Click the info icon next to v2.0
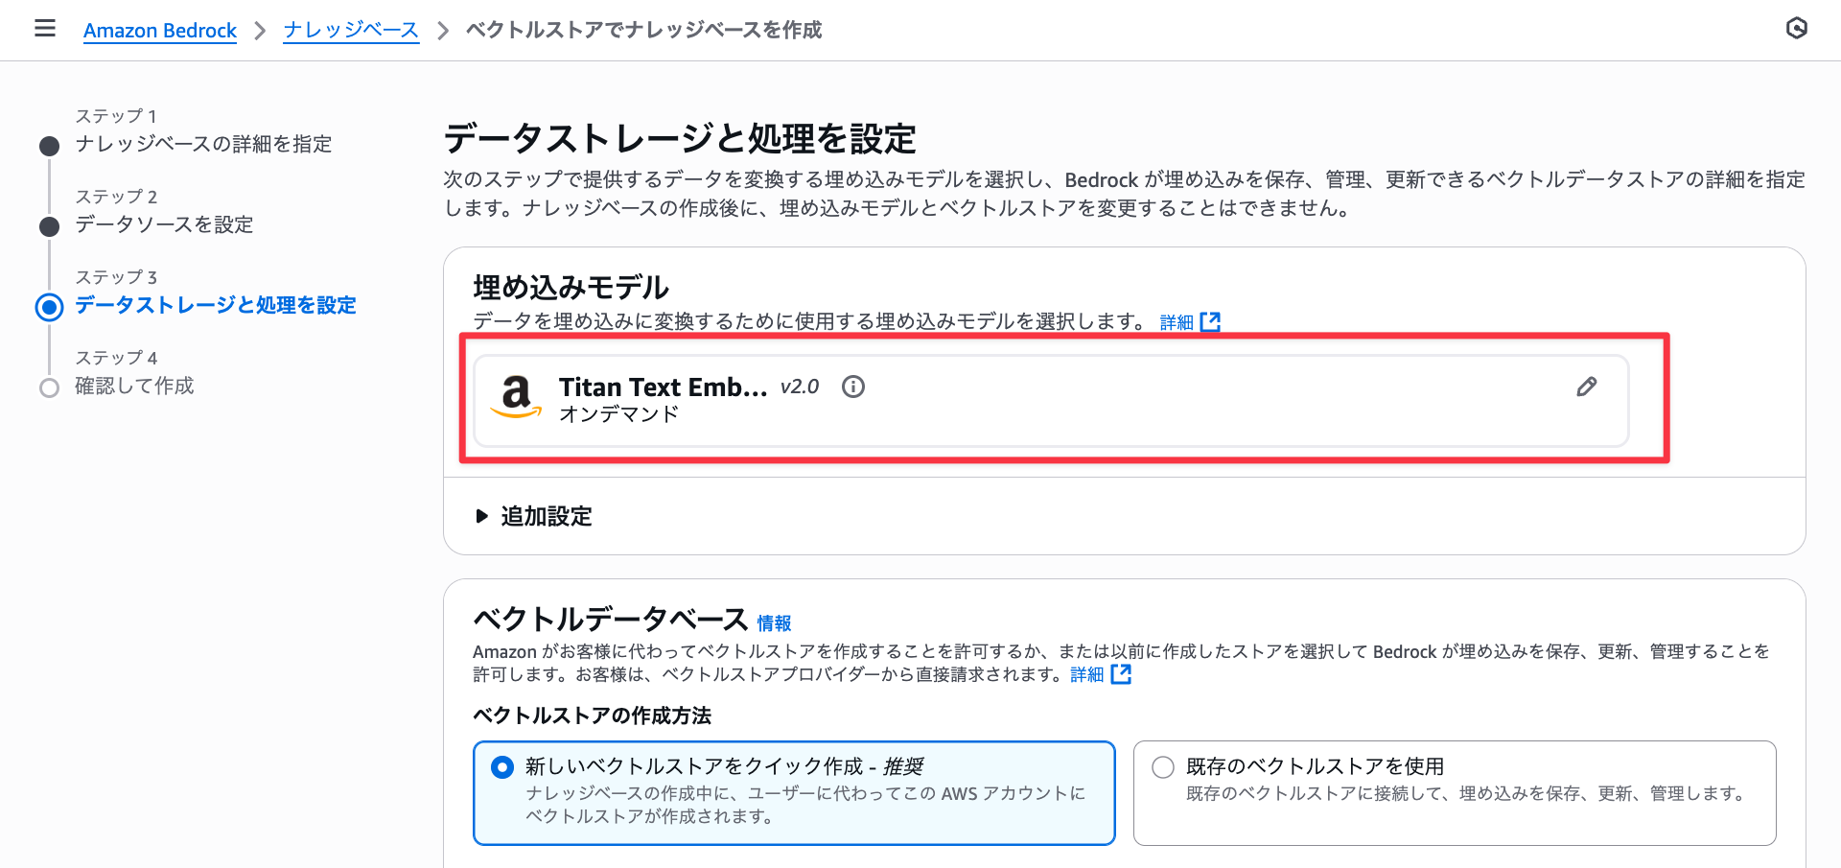Image resolution: width=1841 pixels, height=868 pixels. [x=852, y=387]
